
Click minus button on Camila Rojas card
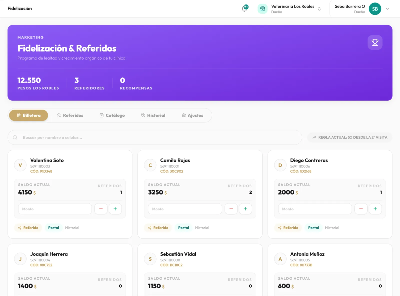[231, 209]
